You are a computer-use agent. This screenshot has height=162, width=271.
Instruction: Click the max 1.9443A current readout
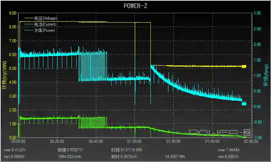(229, 150)
